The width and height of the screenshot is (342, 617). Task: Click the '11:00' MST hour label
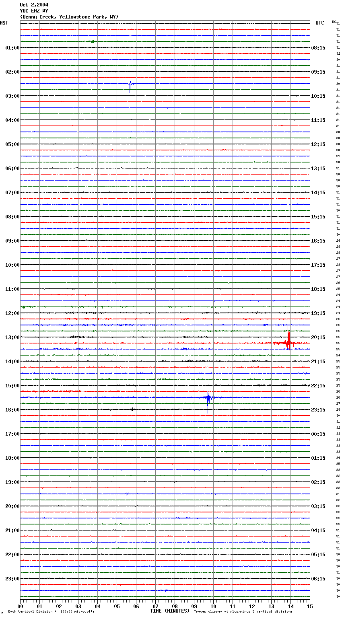click(12, 289)
